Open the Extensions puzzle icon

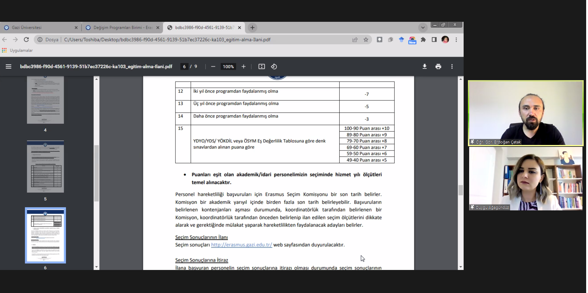click(423, 40)
